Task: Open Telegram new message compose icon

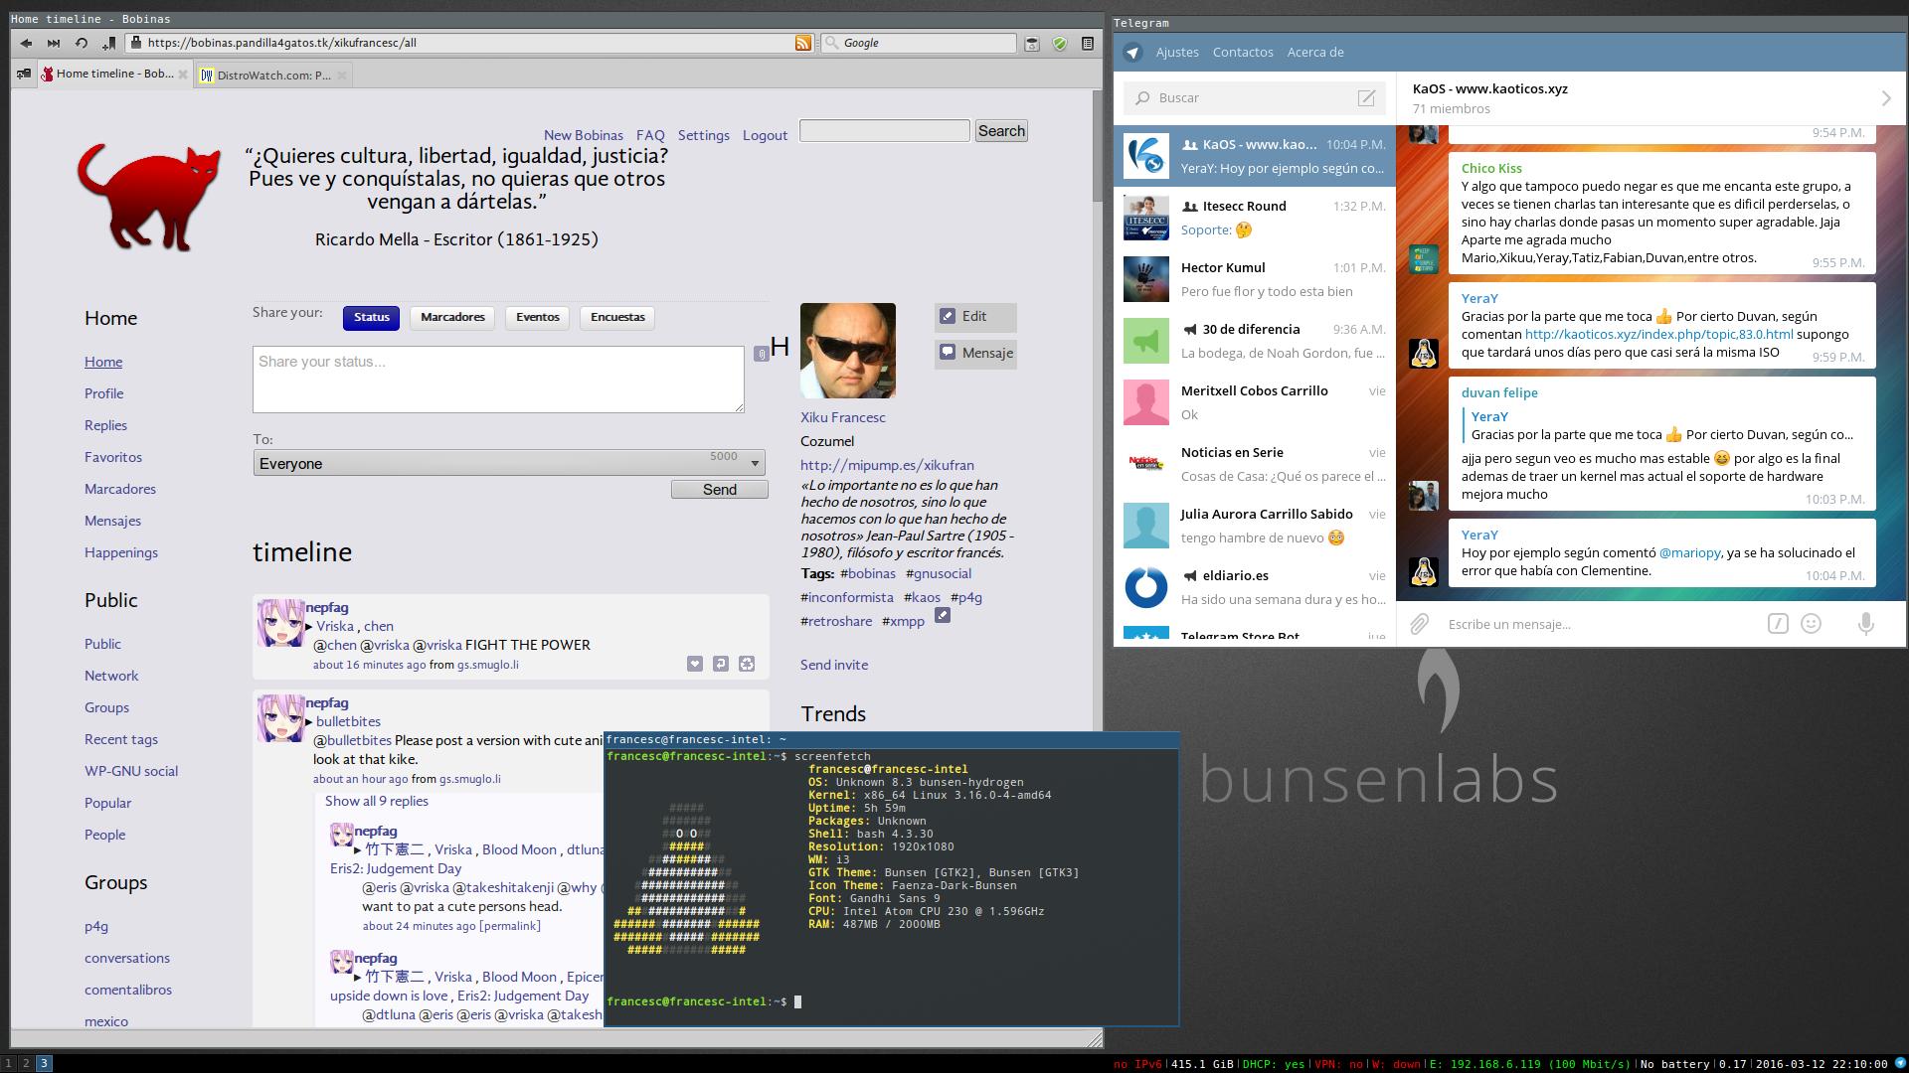Action: 1366,97
